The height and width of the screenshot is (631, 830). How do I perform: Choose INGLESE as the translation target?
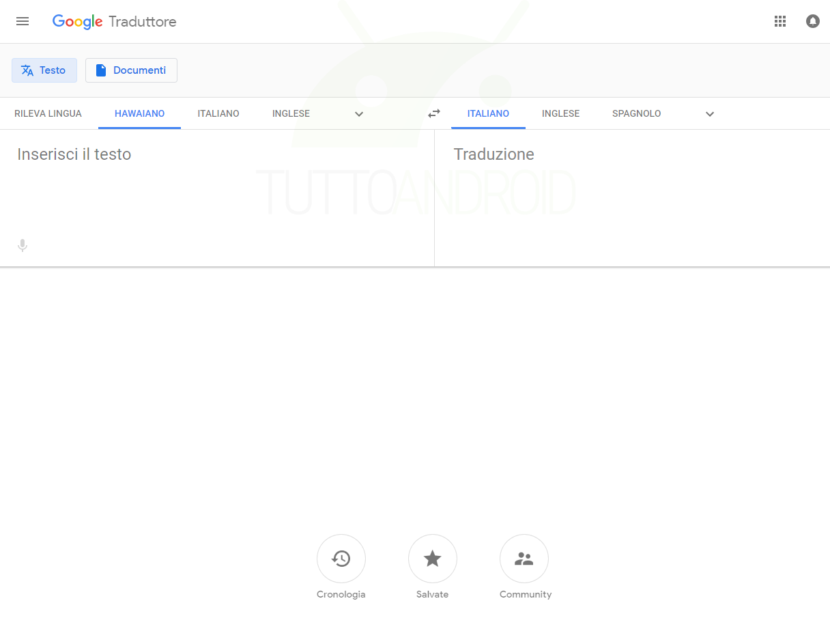(x=560, y=113)
